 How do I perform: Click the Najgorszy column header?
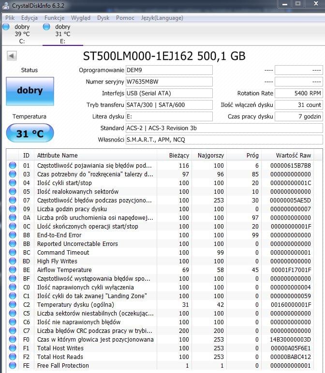pos(209,156)
